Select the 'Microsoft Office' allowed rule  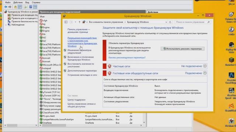click(51, 65)
